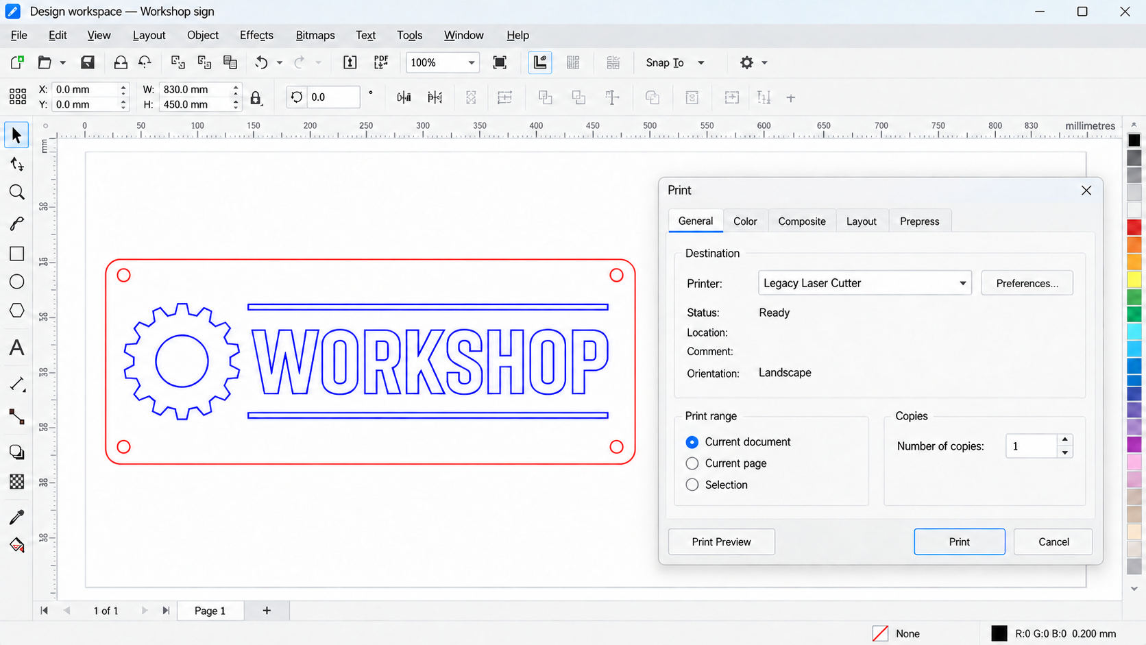The width and height of the screenshot is (1146, 645).
Task: Select the Ellipse tool
Action: [x=16, y=282]
